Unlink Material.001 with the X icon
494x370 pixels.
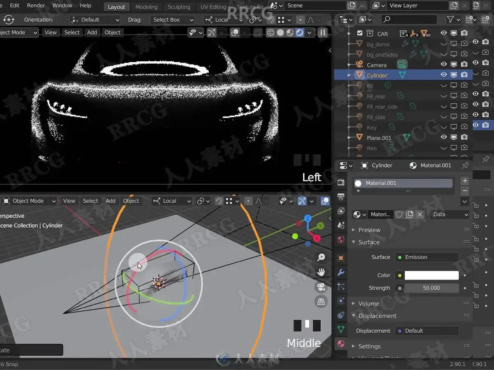pyautogui.click(x=420, y=215)
